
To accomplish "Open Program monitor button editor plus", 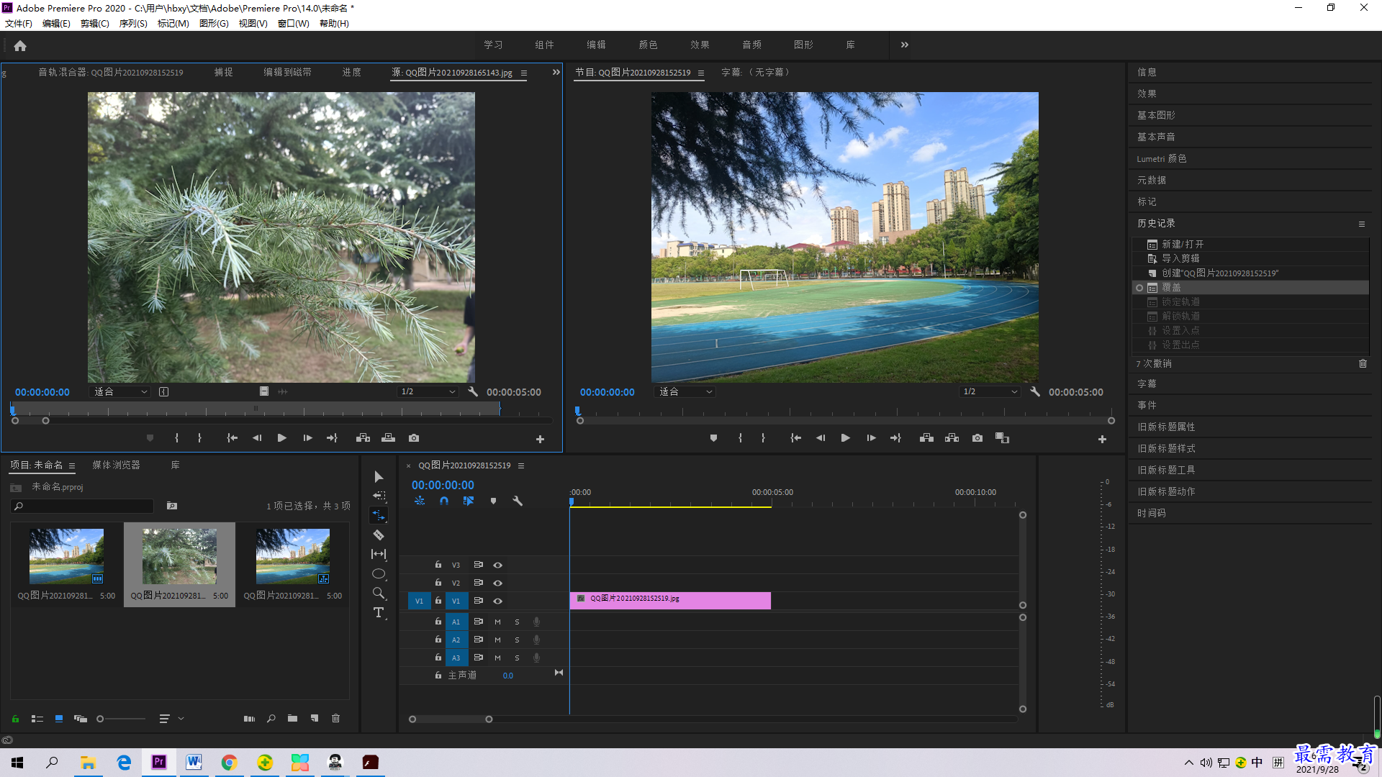I will click(x=1102, y=439).
